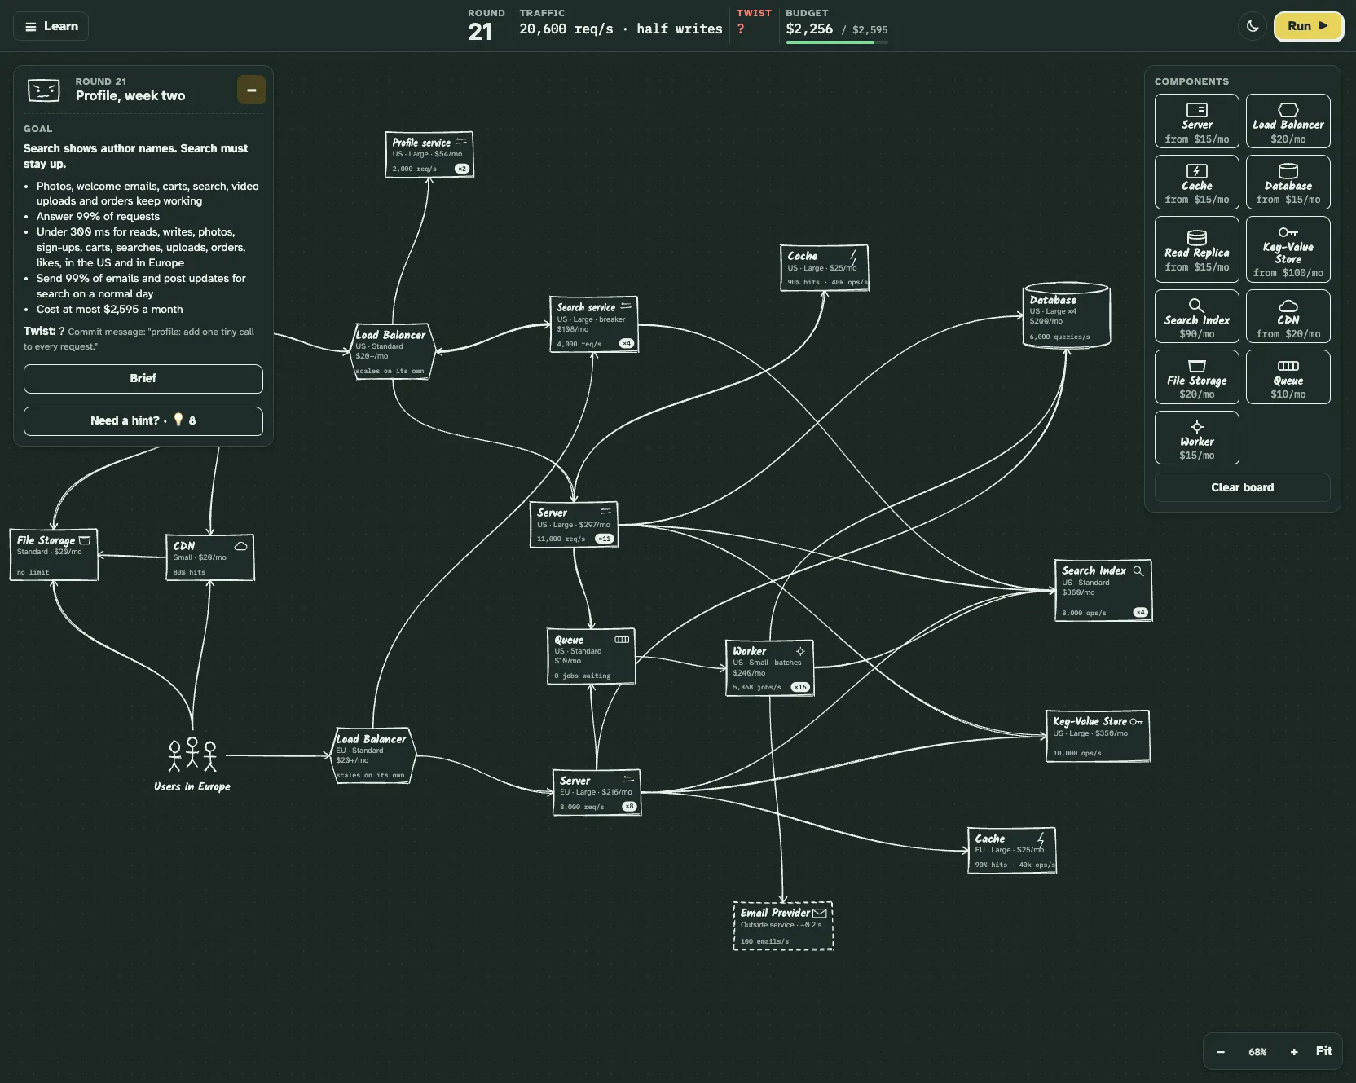Select the File Storage node on canvas
This screenshot has height=1083, width=1356.
point(54,555)
